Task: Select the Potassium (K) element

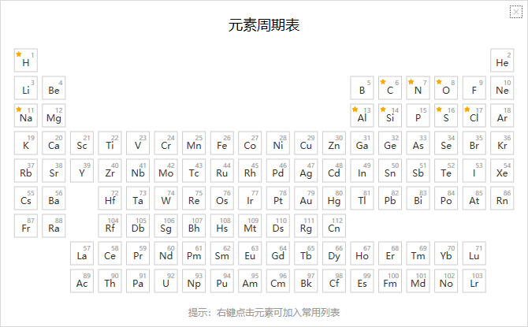Action: 26,143
